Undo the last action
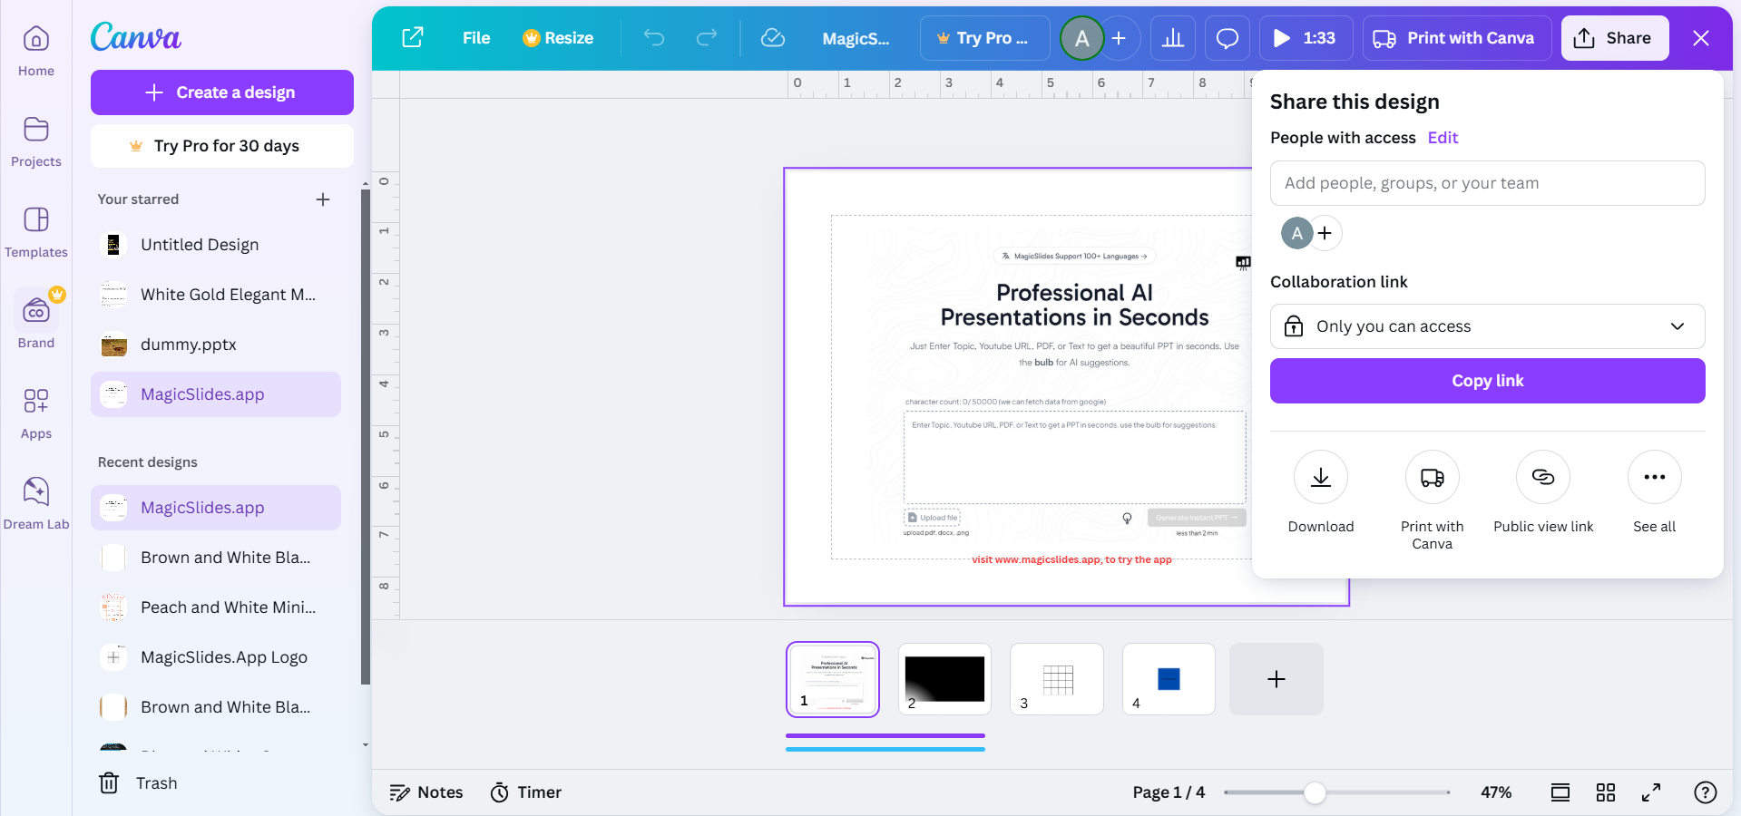The height and width of the screenshot is (816, 1741). pos(654,38)
